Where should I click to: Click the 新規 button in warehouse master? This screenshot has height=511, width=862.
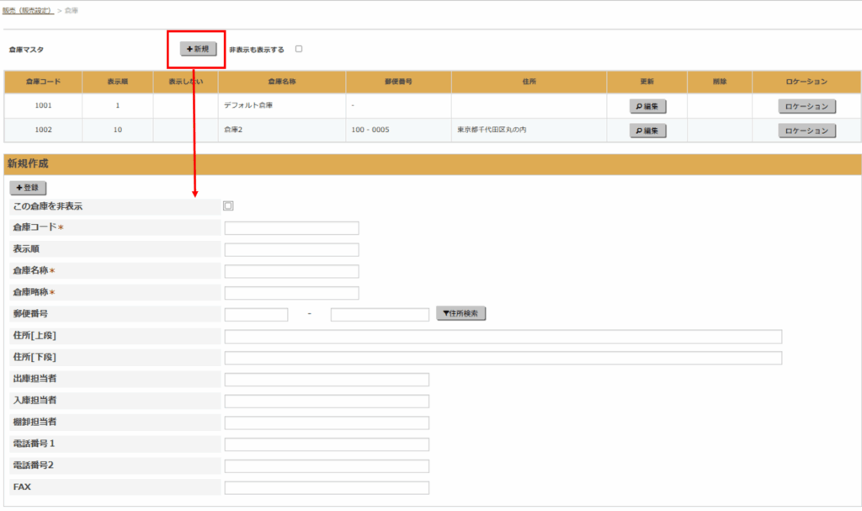coord(198,50)
